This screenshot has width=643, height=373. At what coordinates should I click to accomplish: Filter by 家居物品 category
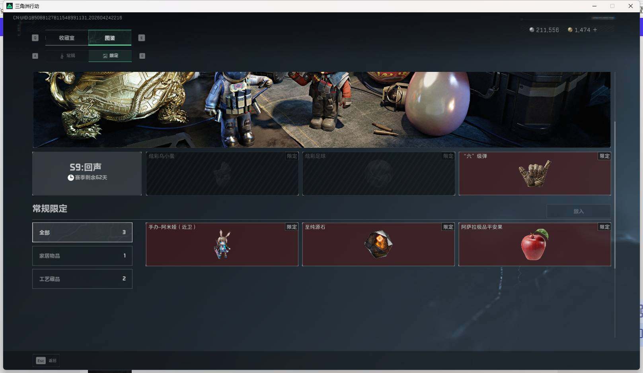pyautogui.click(x=82, y=256)
